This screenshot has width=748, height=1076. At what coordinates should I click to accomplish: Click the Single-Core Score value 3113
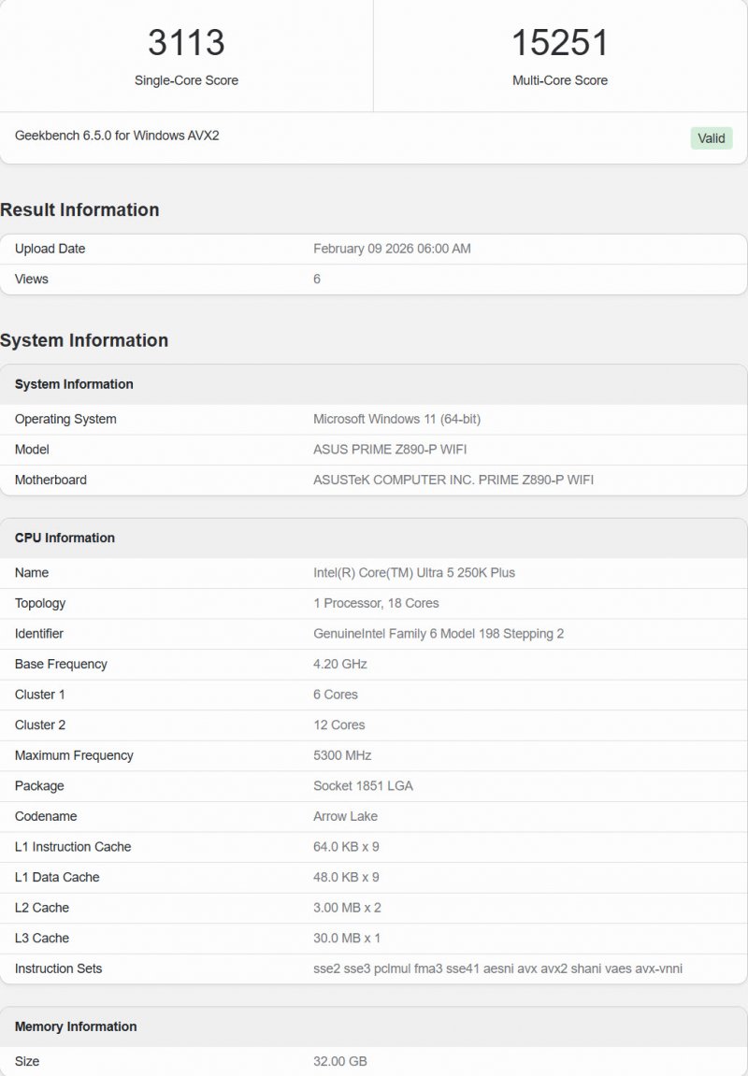(x=187, y=43)
